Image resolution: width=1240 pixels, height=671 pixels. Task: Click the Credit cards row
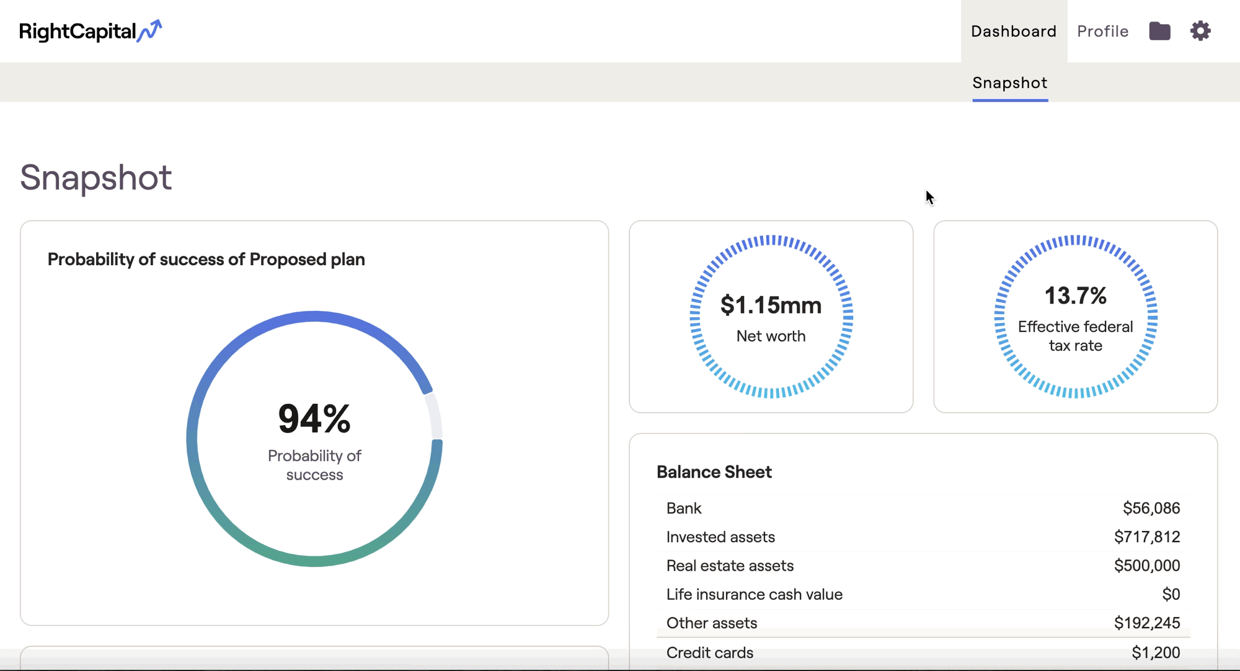(x=923, y=652)
